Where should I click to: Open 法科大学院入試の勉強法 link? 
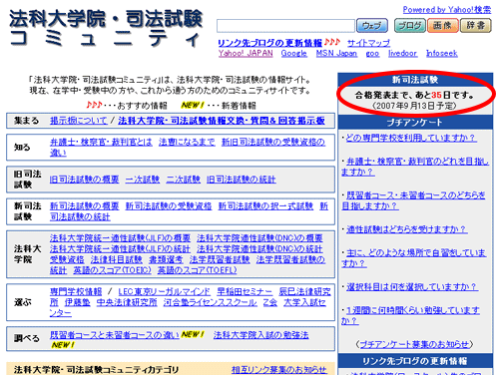coord(260,335)
